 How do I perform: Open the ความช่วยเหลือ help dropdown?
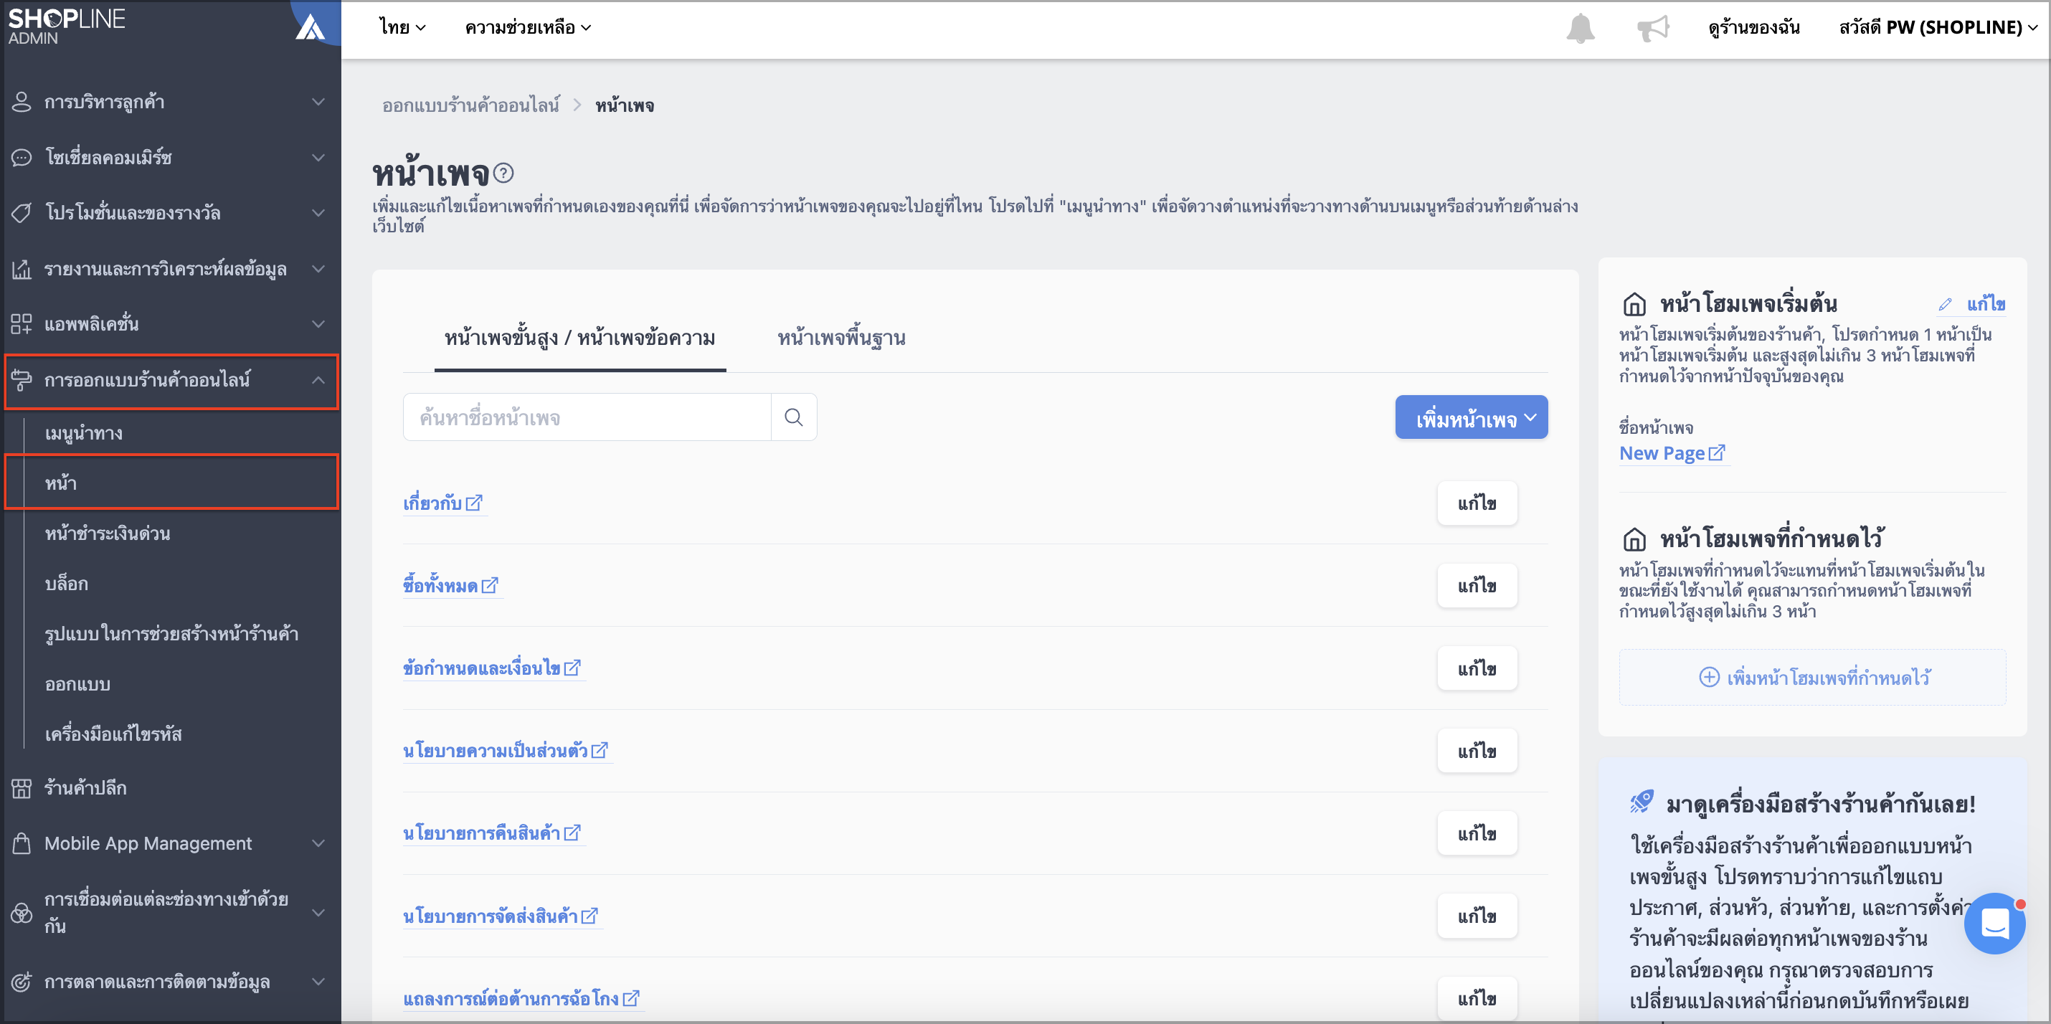527,28
